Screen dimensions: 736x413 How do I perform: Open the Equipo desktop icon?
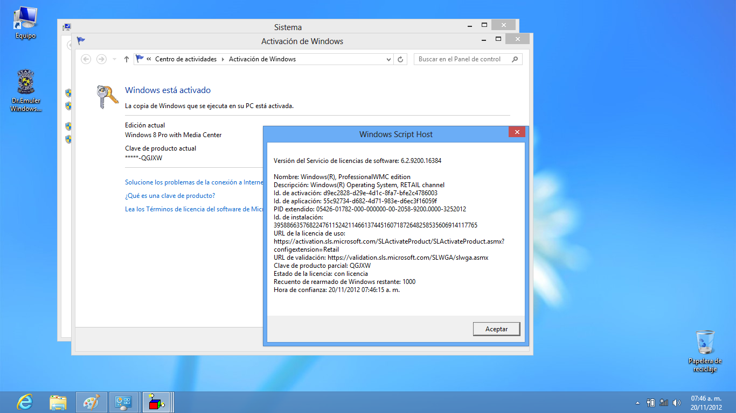25,23
